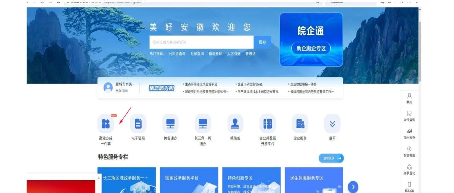Open the 电子证照 icon
The image size is (454, 193).
pyautogui.click(x=138, y=124)
